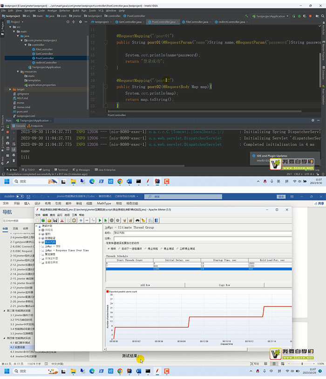Viewport: 326px width, 379px height.
Task: Click Word's 共享 share button
Action: pyautogui.click(x=319, y=203)
